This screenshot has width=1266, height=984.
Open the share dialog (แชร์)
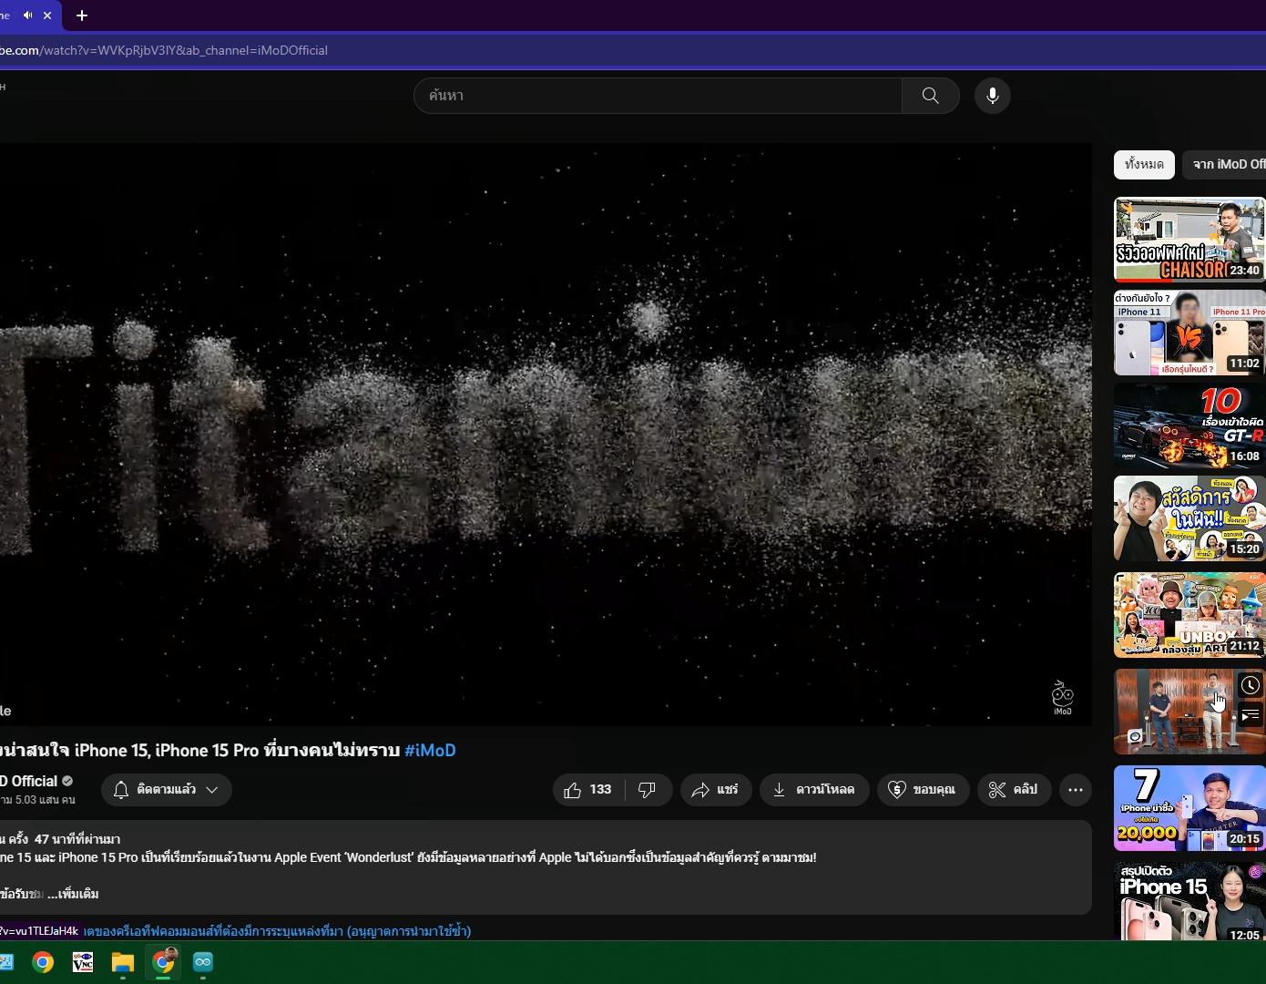[x=716, y=790]
